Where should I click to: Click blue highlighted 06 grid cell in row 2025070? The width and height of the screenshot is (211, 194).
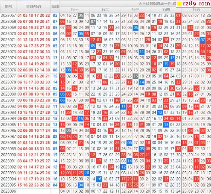[81, 34]
